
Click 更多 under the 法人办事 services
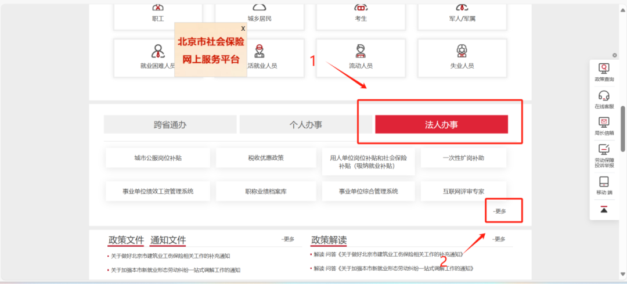[499, 211]
